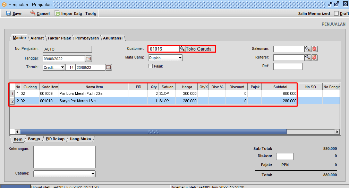The height and width of the screenshot is (188, 349).
Task: Click the Referer input field
Action: pyautogui.click(x=289, y=57)
